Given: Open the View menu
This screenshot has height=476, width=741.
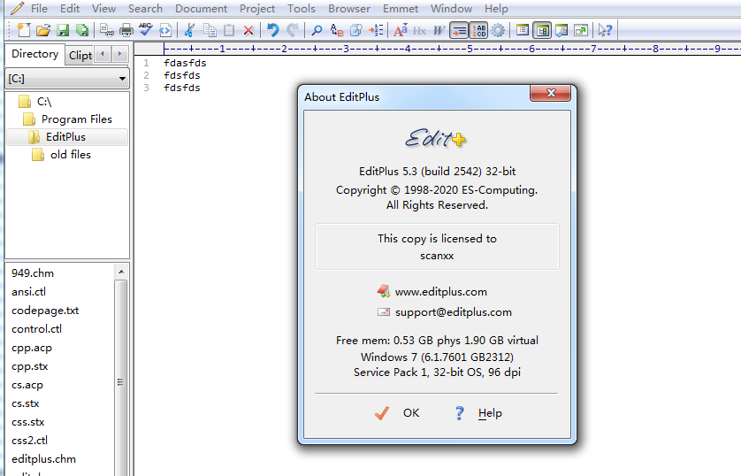Looking at the screenshot, I should 103,9.
